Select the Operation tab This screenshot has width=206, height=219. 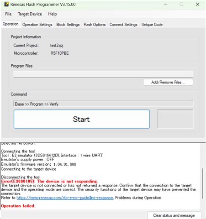pyautogui.click(x=11, y=24)
